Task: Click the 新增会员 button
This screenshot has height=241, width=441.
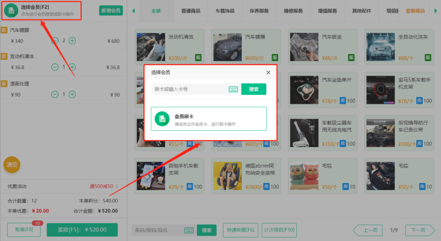Action: [111, 11]
